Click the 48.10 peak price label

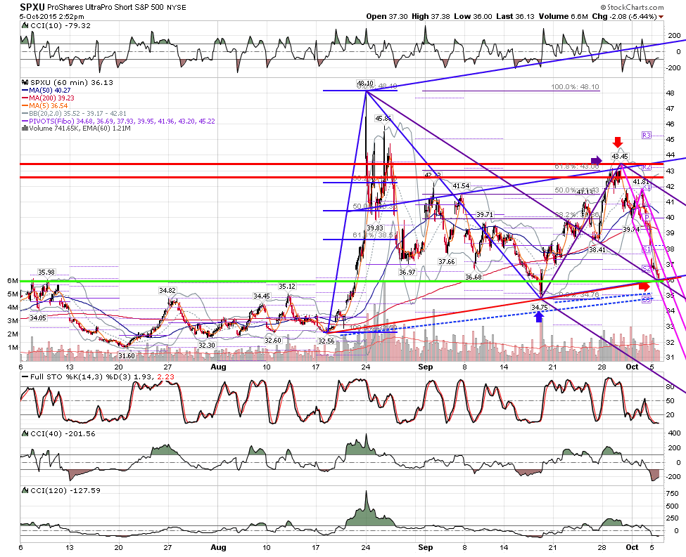pyautogui.click(x=365, y=83)
